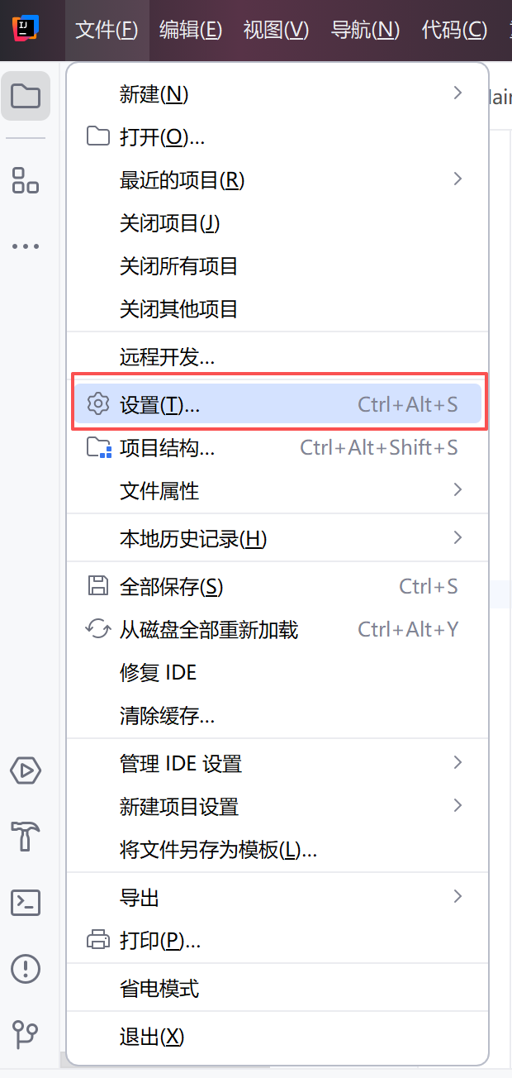Choose 从磁盘全部重新加载 entry
This screenshot has height=1078, width=512.
pyautogui.click(x=277, y=630)
